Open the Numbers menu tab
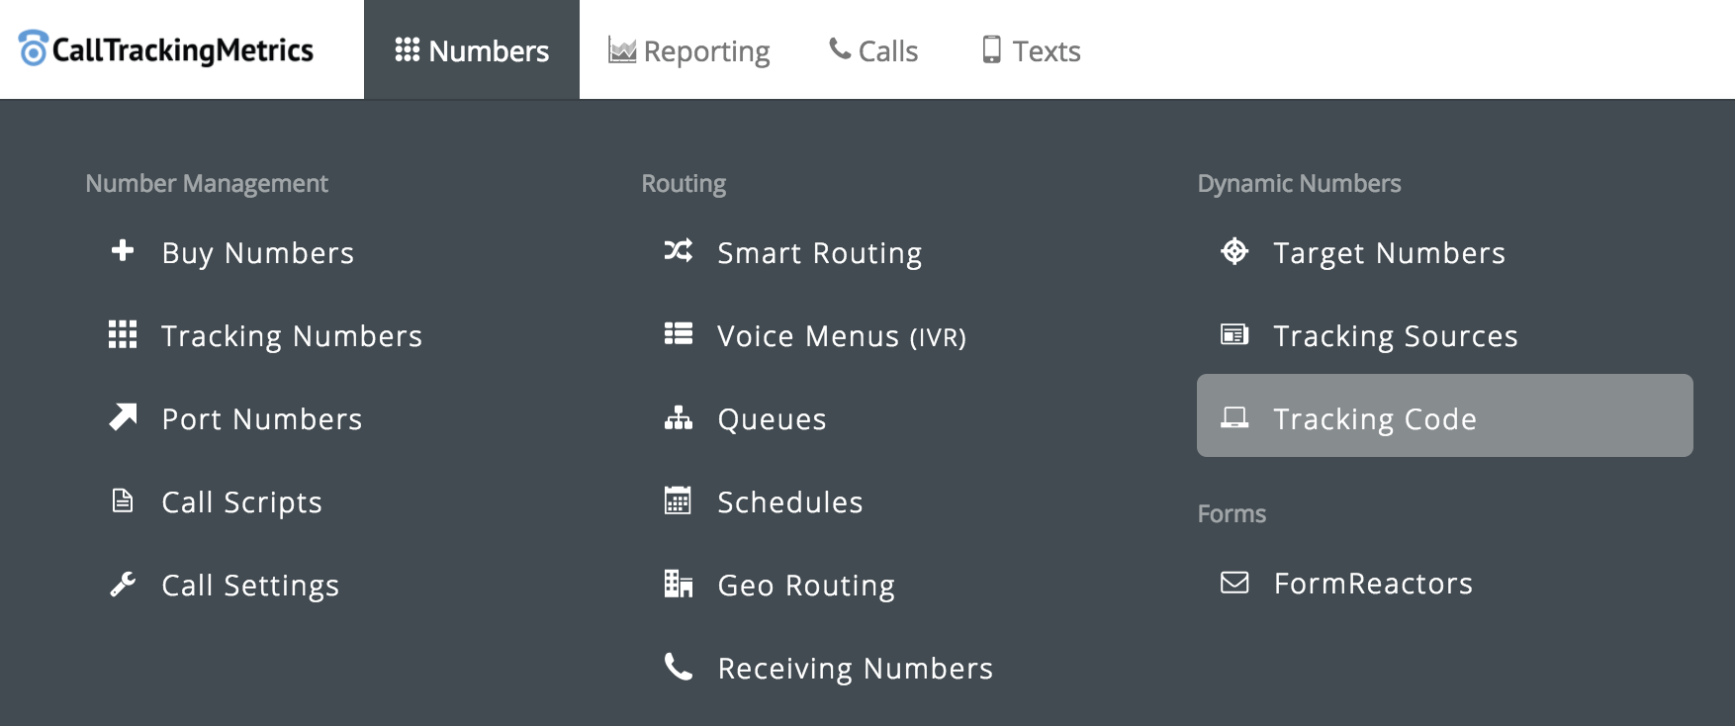 pos(472,50)
